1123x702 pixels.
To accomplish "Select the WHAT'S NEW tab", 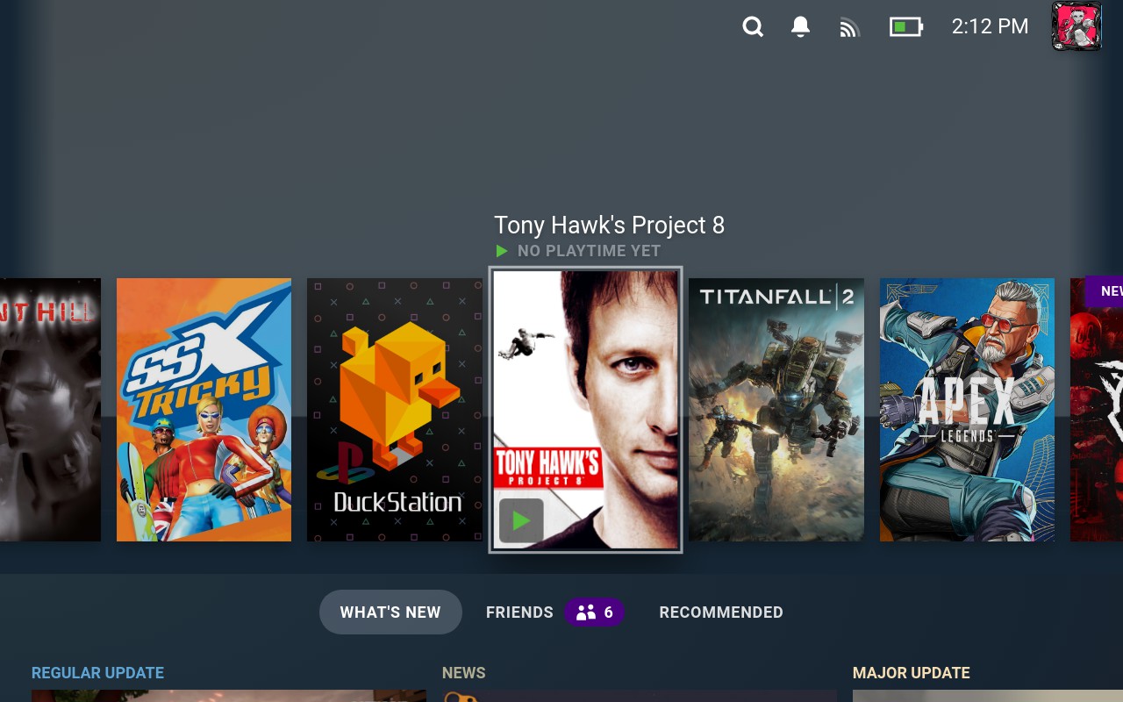I will coord(390,612).
